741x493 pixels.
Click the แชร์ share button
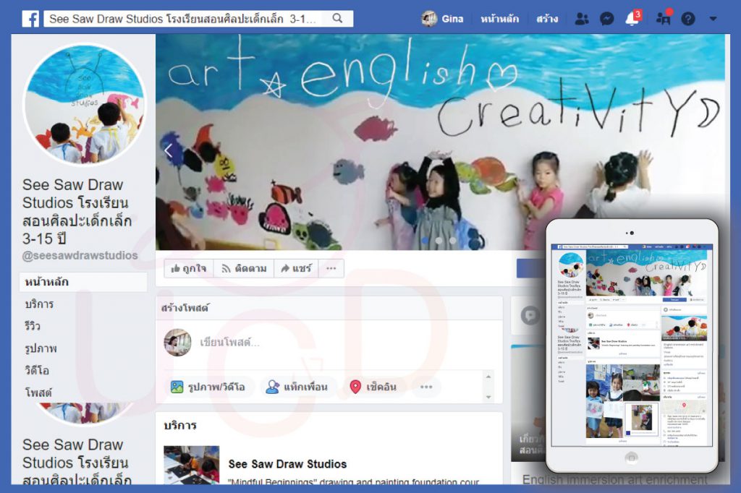[296, 268]
